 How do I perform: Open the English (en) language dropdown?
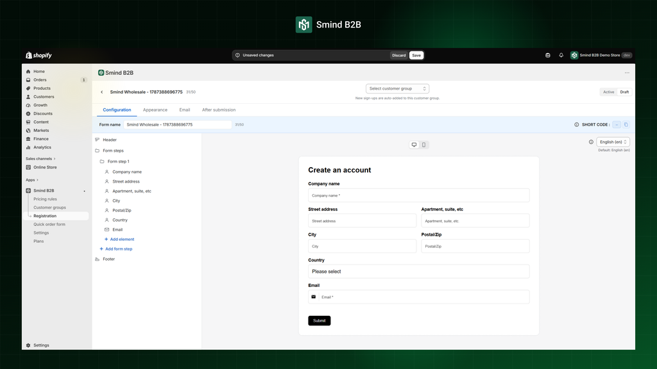point(613,142)
